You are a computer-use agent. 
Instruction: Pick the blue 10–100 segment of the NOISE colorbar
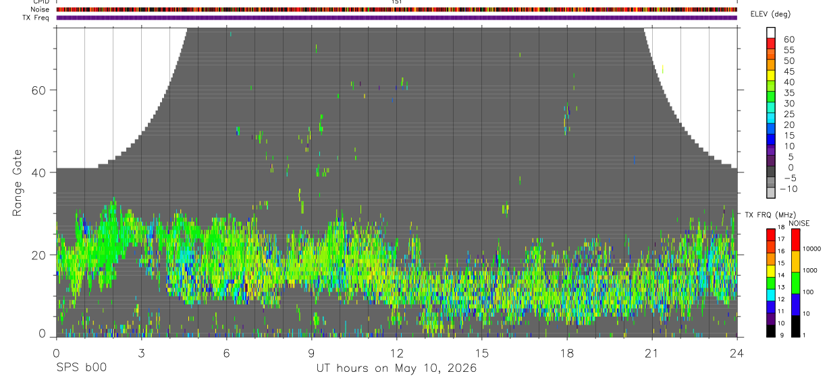coord(795,304)
